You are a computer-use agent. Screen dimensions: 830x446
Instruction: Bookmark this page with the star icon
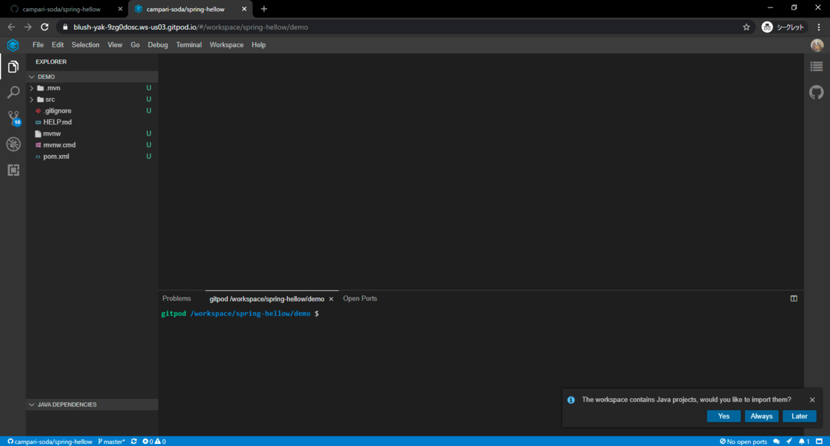coord(746,27)
